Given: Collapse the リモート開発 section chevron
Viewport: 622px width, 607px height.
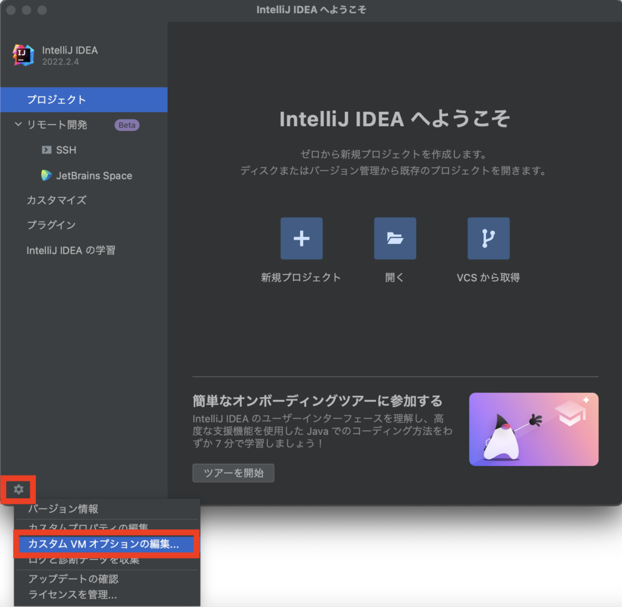Looking at the screenshot, I should [x=18, y=124].
